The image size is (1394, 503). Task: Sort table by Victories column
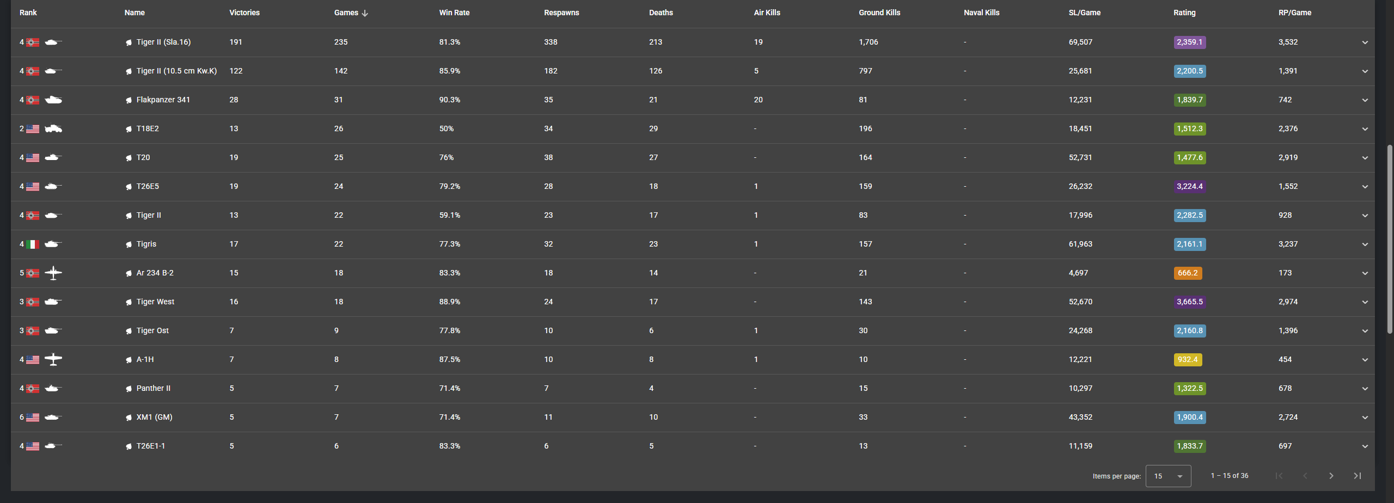click(244, 13)
